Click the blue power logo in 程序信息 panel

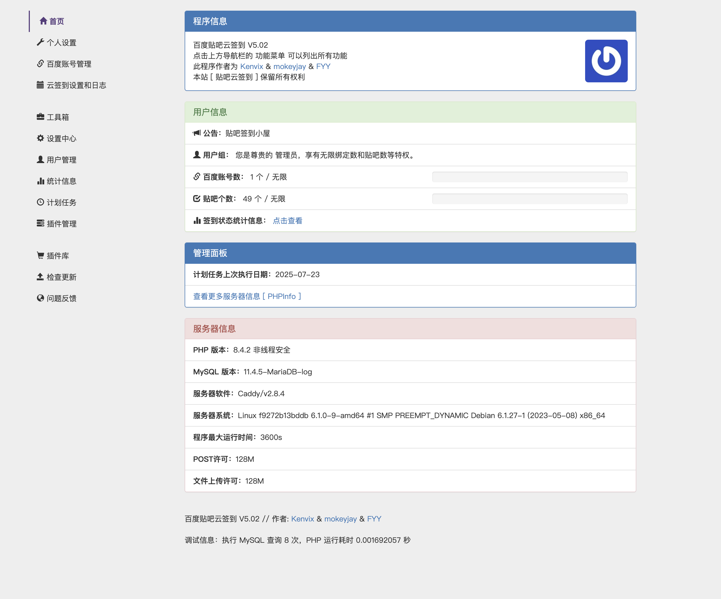tap(606, 61)
